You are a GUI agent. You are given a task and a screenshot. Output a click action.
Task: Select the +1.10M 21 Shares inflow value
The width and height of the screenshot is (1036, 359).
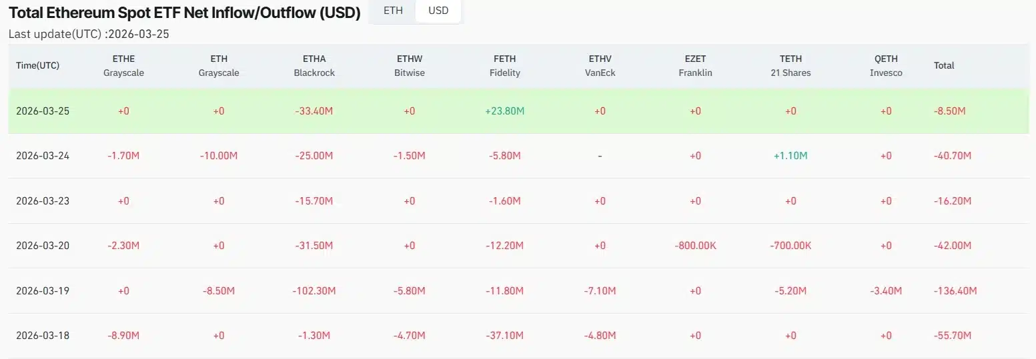point(791,155)
